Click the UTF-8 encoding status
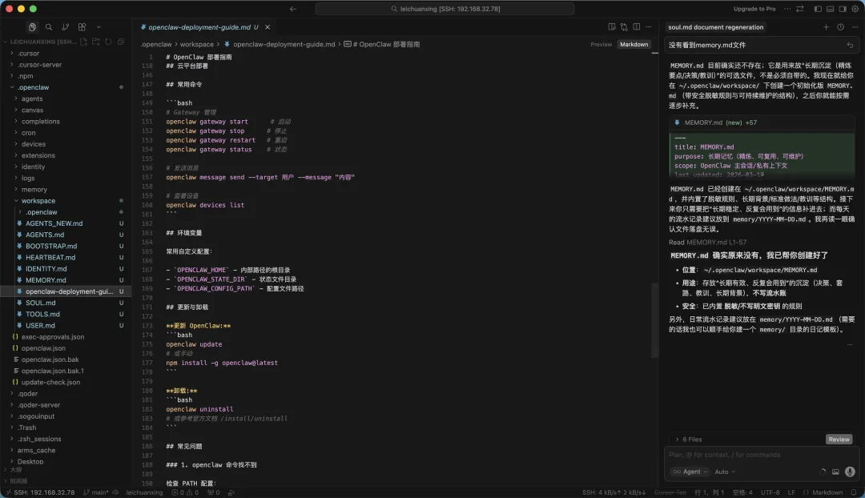Viewport: 865px width, 498px height. tap(770, 492)
